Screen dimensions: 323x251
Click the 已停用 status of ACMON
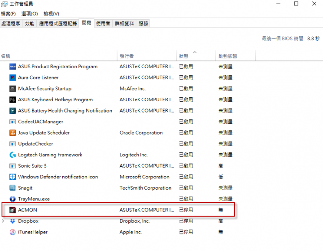click(x=186, y=210)
